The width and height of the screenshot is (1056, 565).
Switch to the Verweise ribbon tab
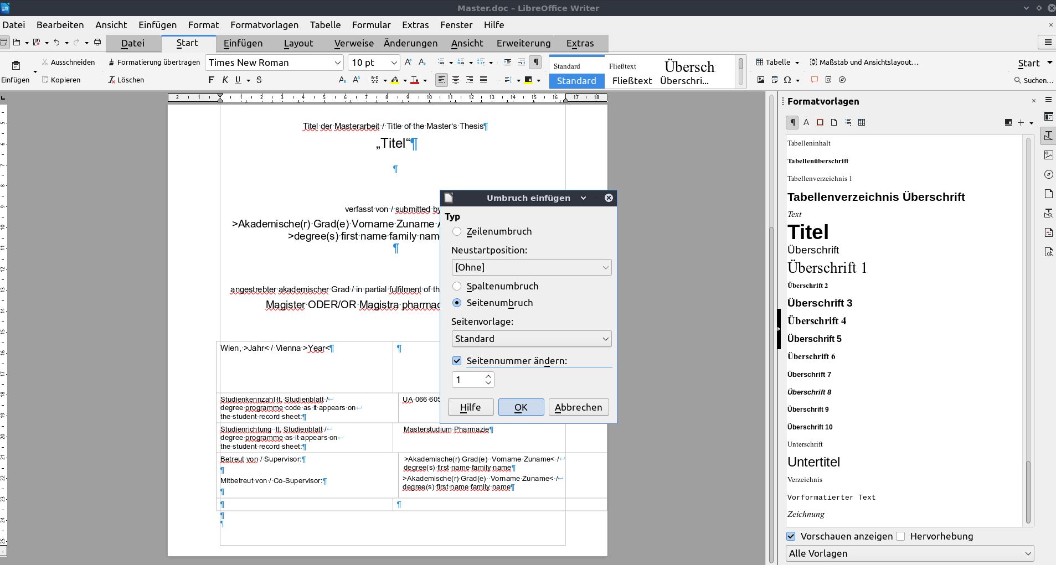354,43
